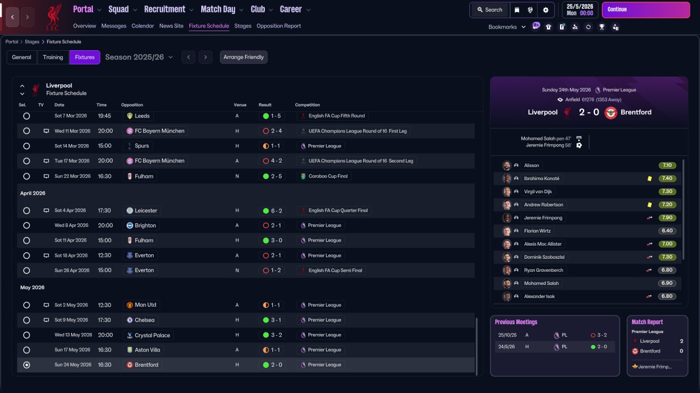Click the Arrange Friendly button
The height and width of the screenshot is (393, 700).
244,57
